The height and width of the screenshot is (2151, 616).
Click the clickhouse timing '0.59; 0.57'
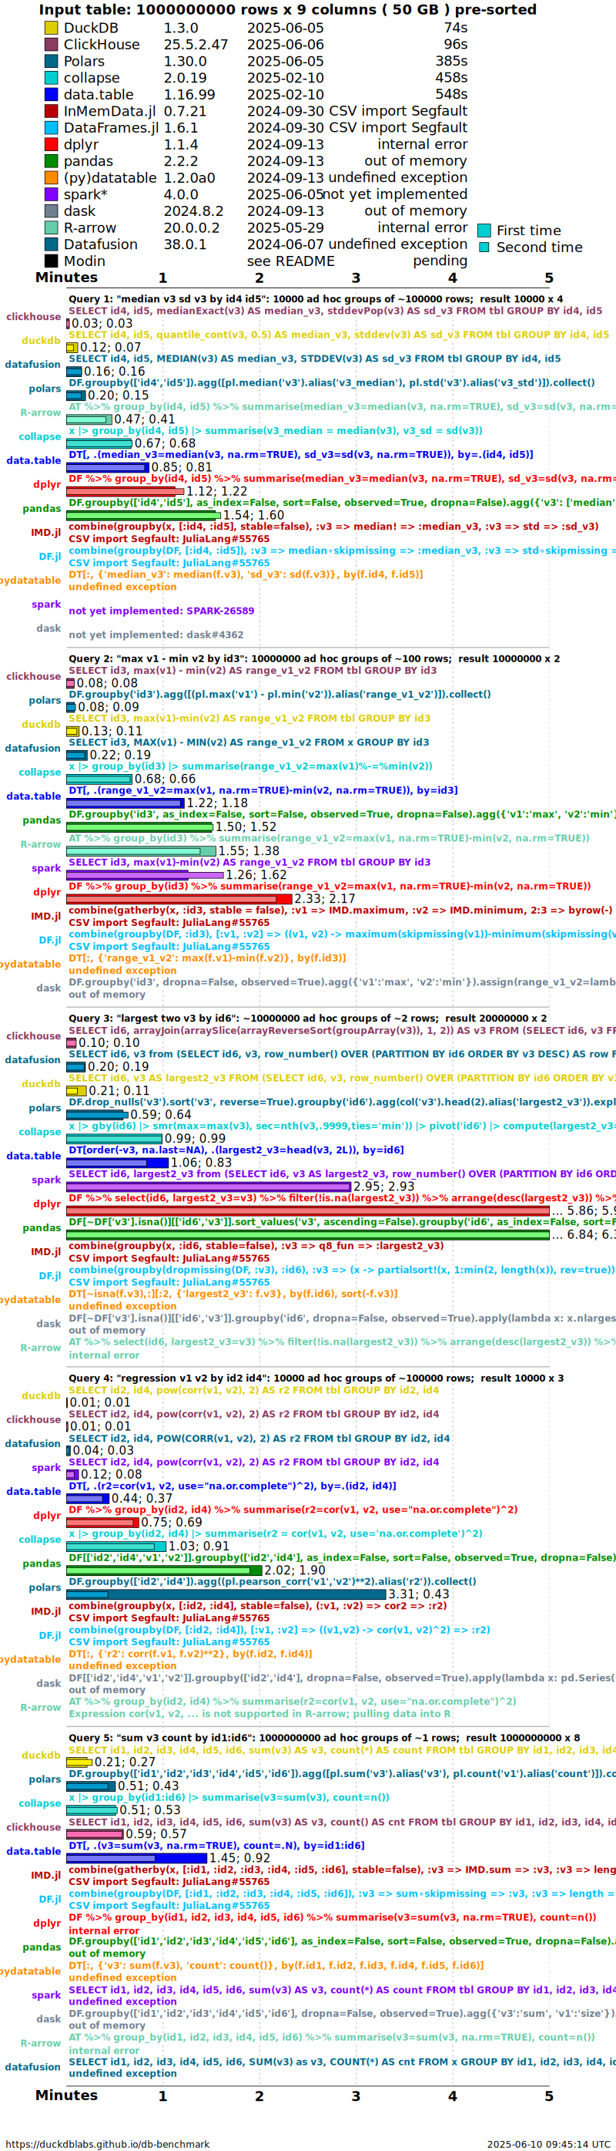(x=157, y=1835)
